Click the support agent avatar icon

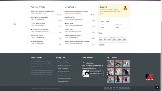(x=125, y=8)
